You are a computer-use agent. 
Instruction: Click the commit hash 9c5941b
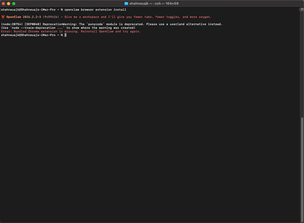point(50,17)
